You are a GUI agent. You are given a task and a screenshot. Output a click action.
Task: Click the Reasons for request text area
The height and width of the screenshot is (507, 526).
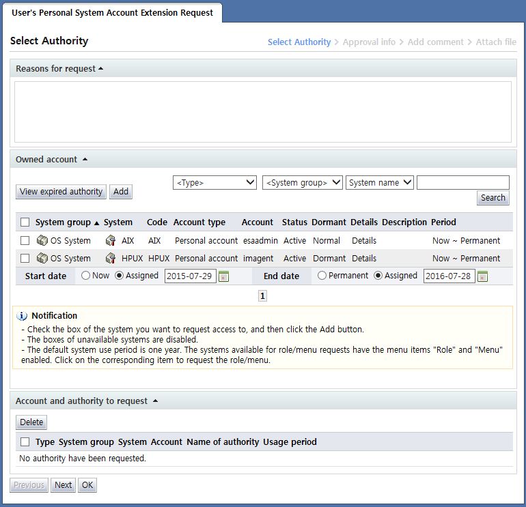point(263,112)
